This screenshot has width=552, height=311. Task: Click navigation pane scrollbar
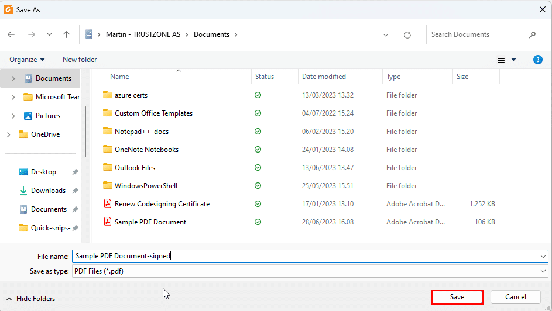pyautogui.click(x=85, y=132)
